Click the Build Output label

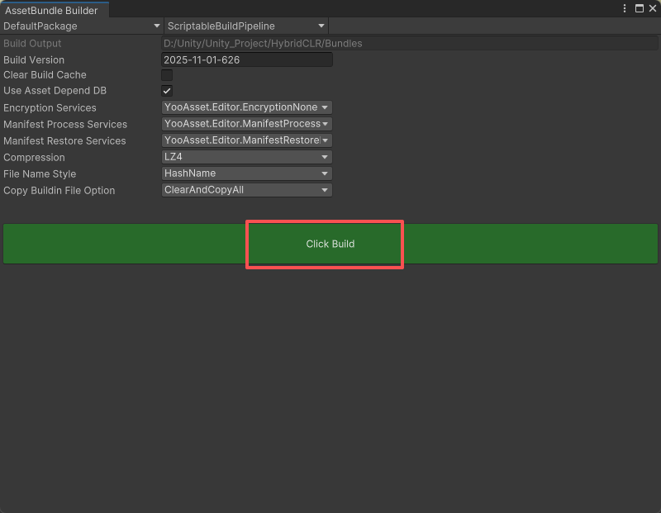tap(32, 44)
